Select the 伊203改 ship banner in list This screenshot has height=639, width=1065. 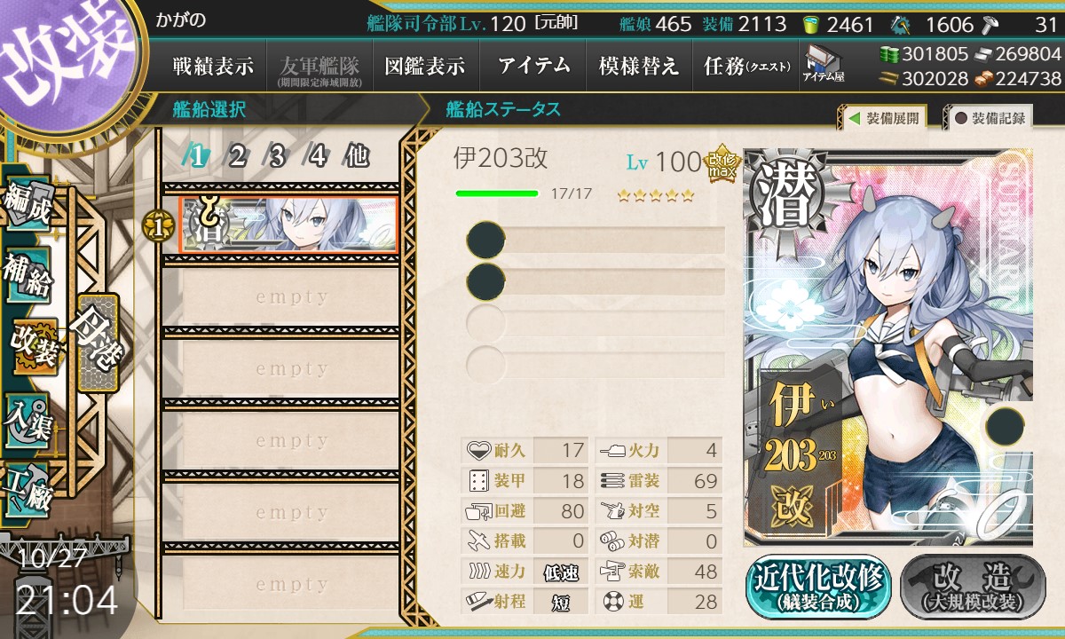click(x=288, y=225)
